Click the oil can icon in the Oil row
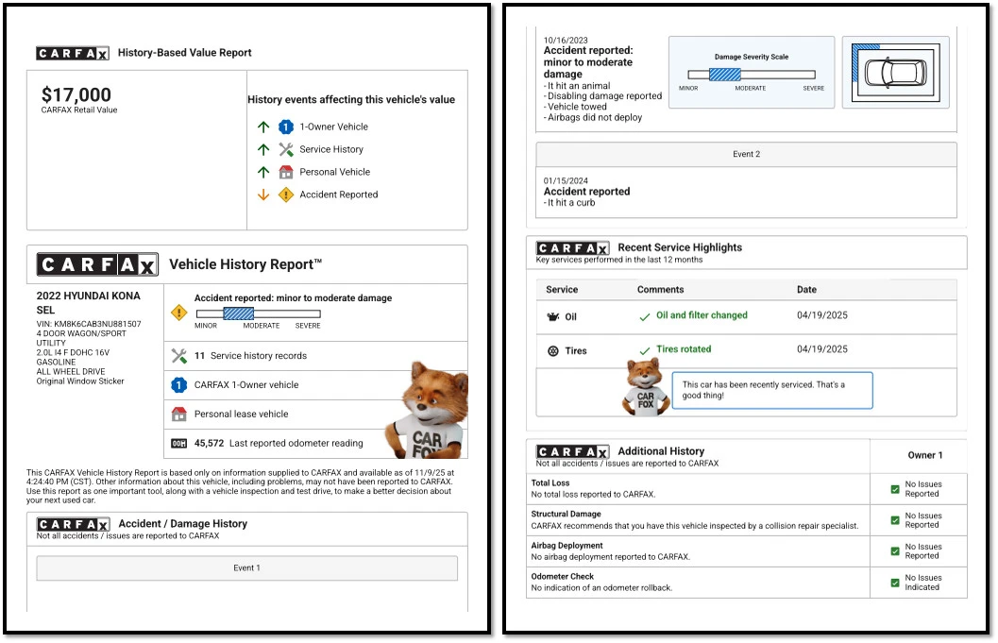The image size is (998, 643). (553, 317)
